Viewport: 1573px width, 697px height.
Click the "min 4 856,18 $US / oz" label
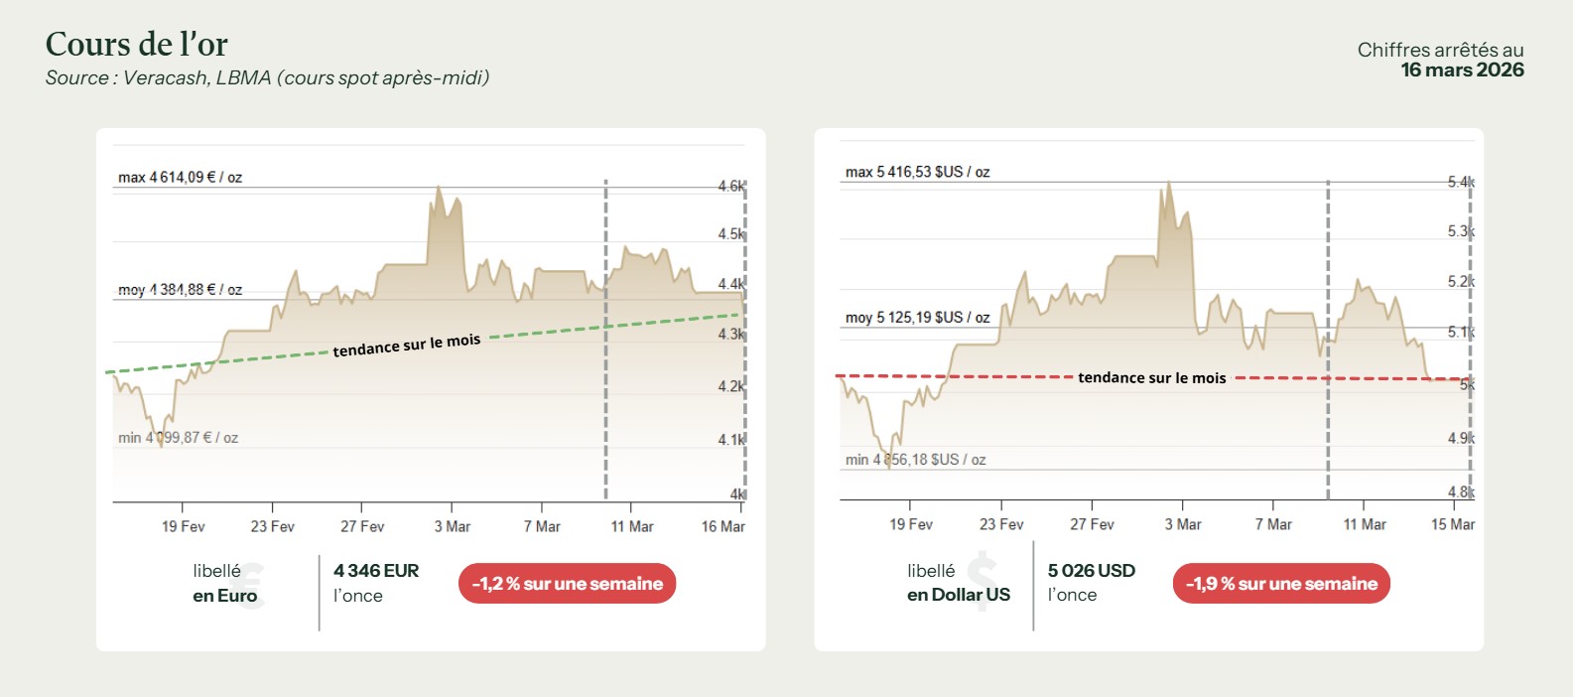tap(915, 460)
